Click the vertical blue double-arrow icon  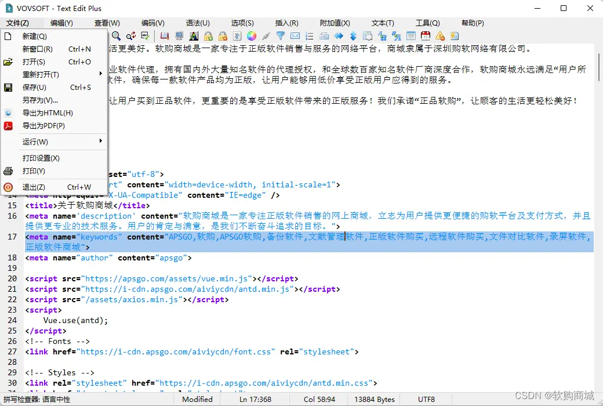[354, 36]
